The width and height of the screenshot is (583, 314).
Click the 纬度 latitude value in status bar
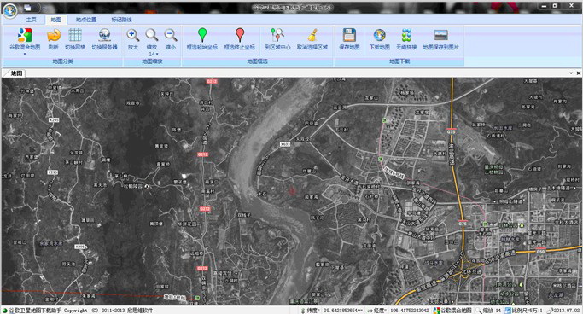point(342,311)
